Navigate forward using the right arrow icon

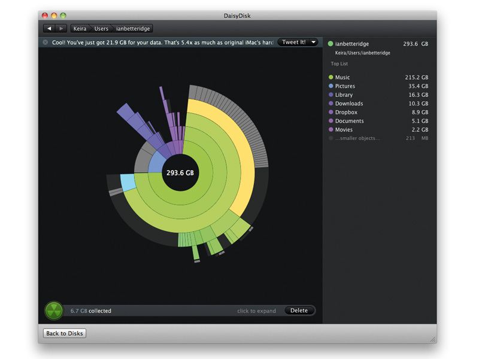pos(61,28)
